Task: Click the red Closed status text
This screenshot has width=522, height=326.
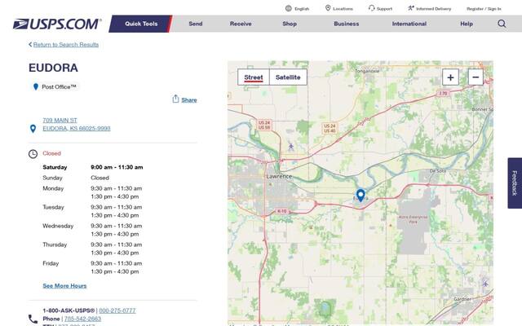Action: click(x=51, y=153)
